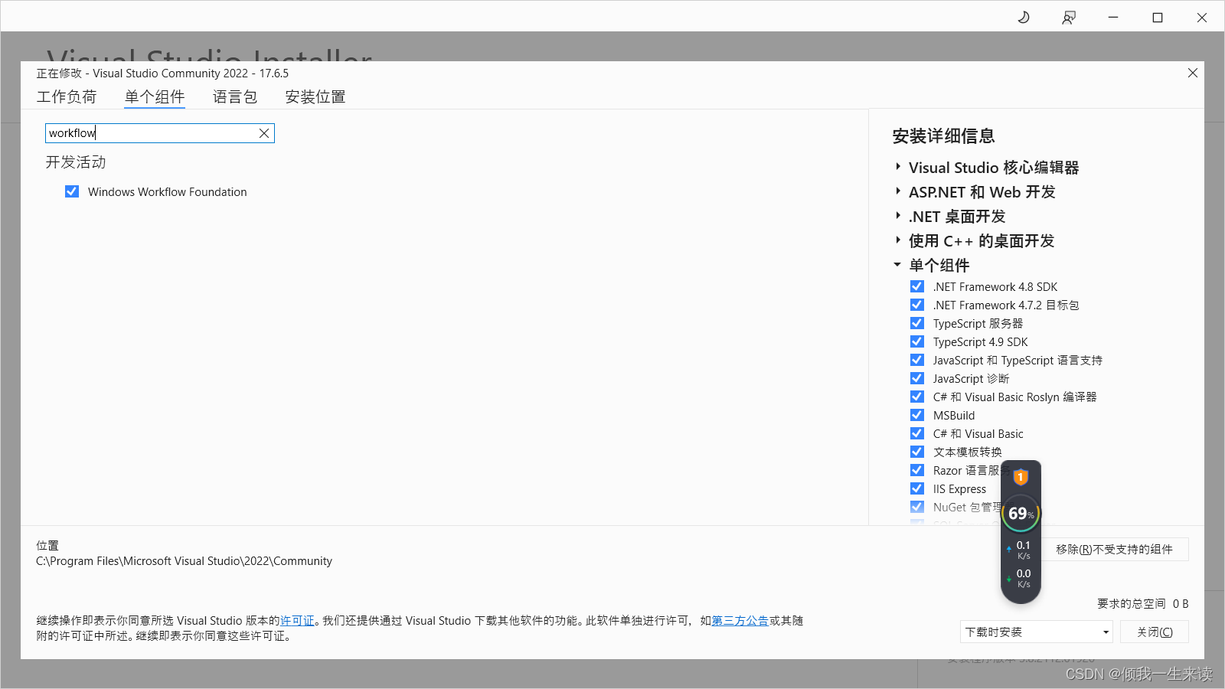1225x689 pixels.
Task: Click the 69% memory gauge circle
Action: tap(1021, 513)
